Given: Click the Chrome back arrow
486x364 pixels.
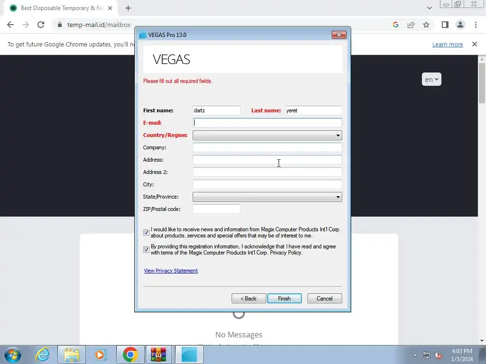Looking at the screenshot, I should 10,25.
